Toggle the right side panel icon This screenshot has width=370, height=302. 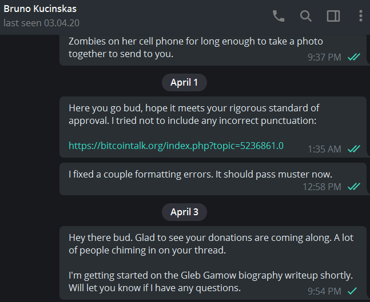click(x=333, y=16)
